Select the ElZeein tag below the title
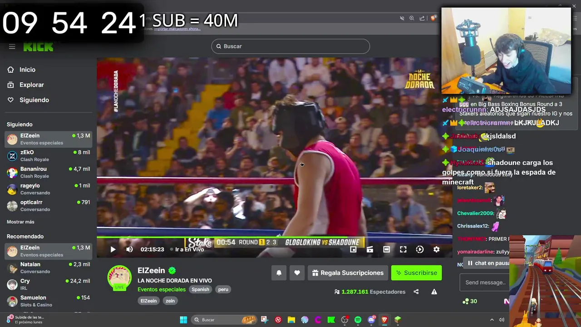 click(148, 301)
